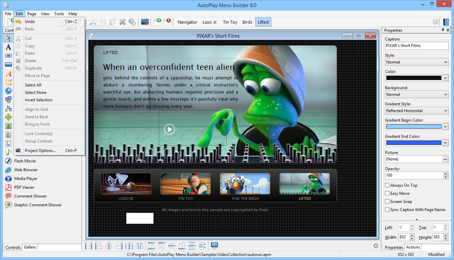Click the play button on the Lifted image
Viewport: 454px width, 260px height.
[x=169, y=129]
